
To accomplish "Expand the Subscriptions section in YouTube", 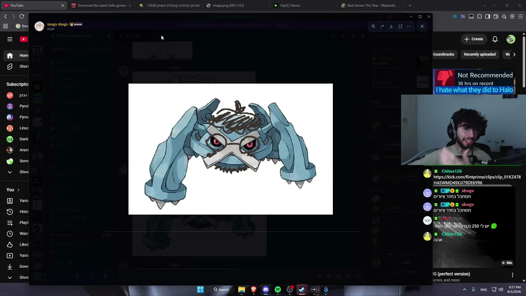I will [17, 84].
